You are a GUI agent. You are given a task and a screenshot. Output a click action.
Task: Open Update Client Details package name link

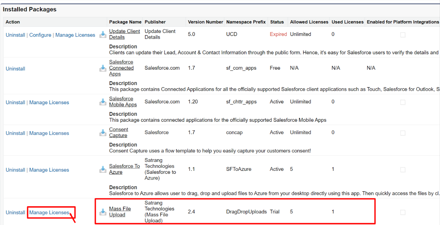[x=125, y=34]
